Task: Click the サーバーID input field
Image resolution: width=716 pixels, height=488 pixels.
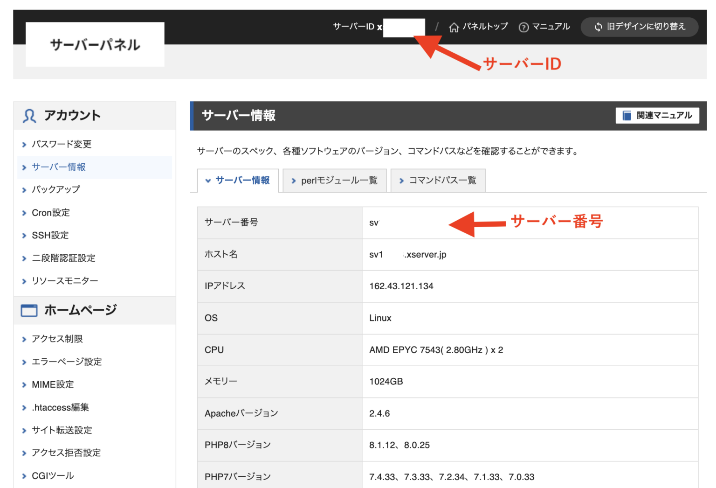Action: pos(404,27)
